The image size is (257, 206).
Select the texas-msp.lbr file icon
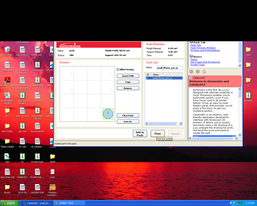pyautogui.click(x=37, y=128)
